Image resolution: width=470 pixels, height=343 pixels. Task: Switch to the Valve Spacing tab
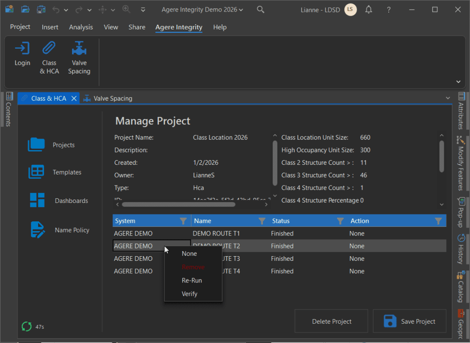coord(112,98)
